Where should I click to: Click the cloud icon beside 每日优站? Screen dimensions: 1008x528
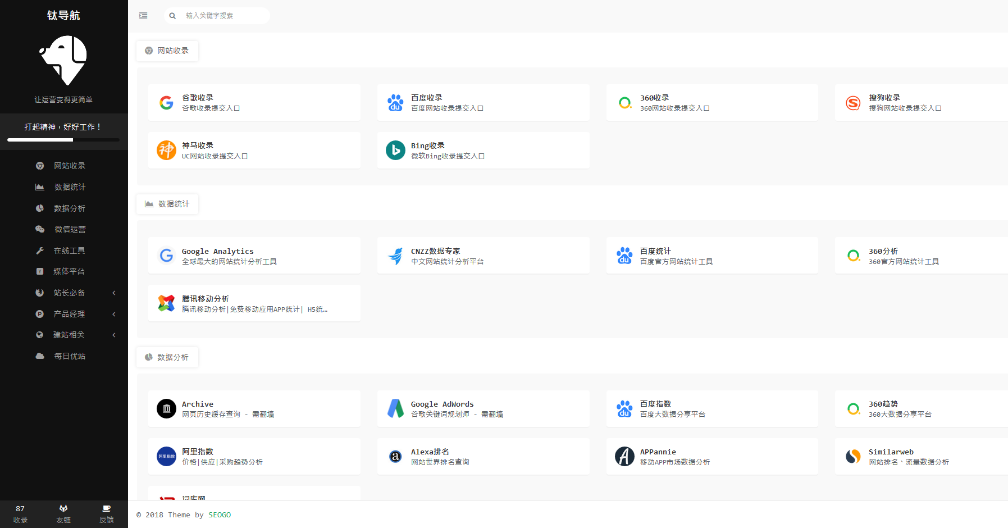(40, 356)
